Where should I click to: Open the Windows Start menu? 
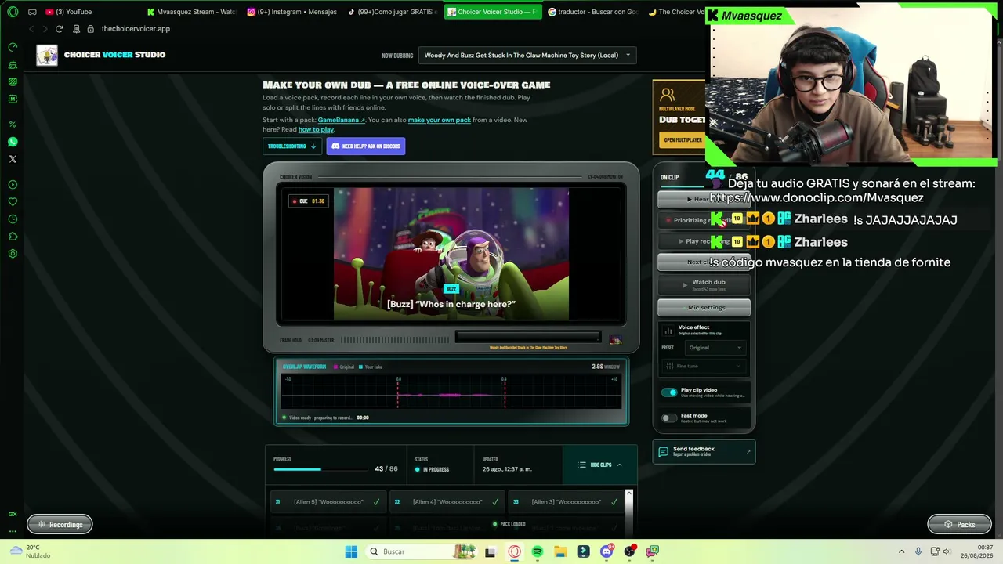click(x=351, y=551)
